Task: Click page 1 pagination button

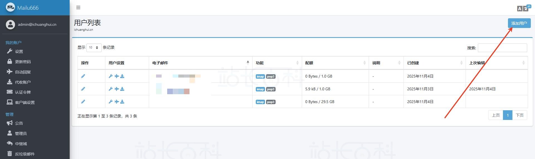Action: tap(507, 115)
